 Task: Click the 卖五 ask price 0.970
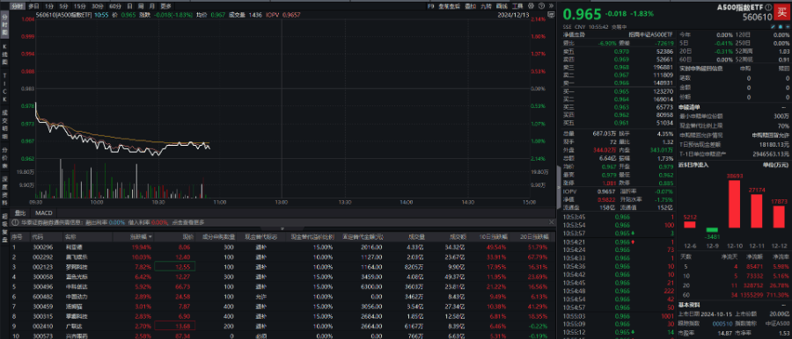(621, 51)
